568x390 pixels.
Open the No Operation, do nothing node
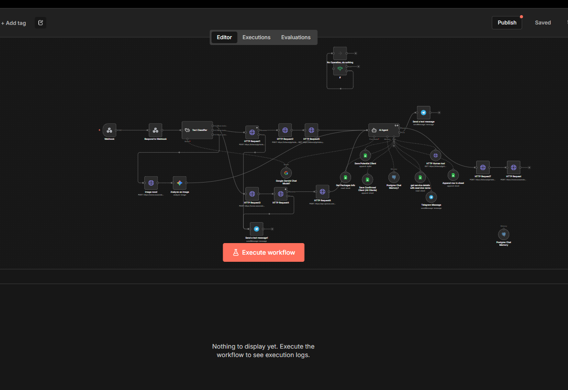(x=340, y=53)
